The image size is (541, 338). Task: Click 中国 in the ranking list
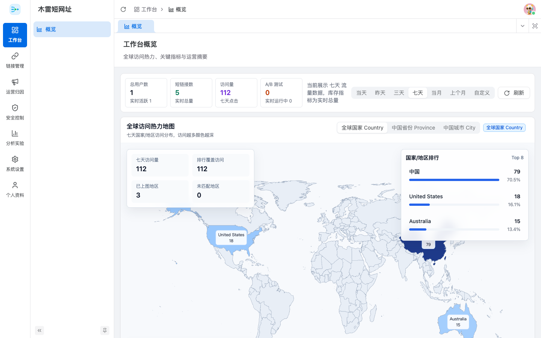coord(414,172)
